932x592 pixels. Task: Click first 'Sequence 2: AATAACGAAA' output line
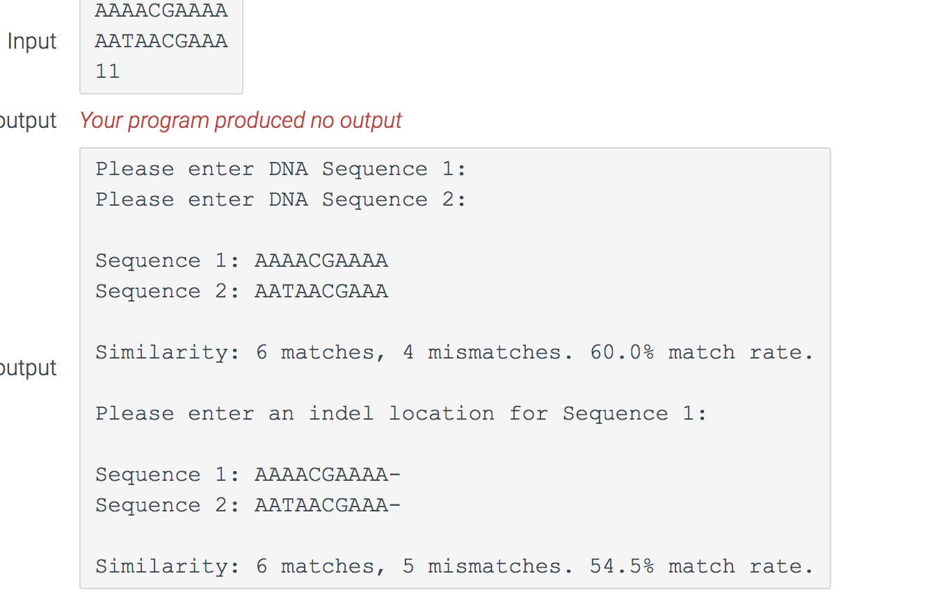[241, 291]
